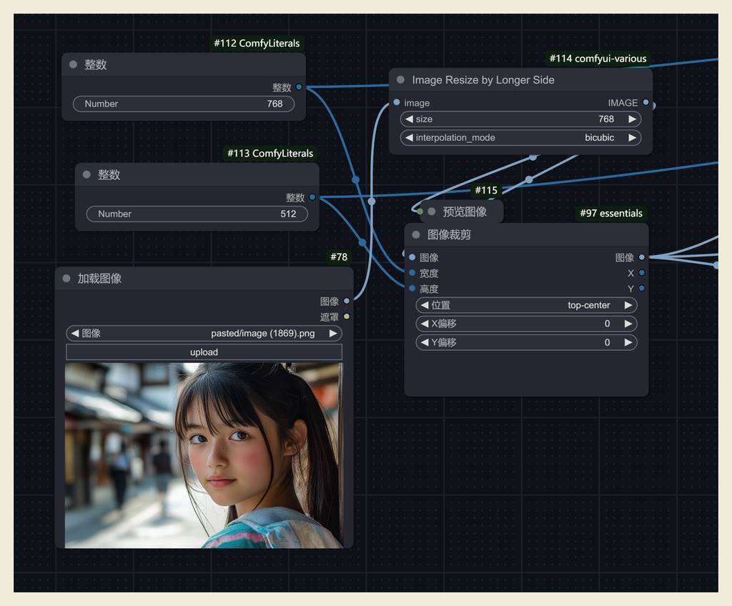Click 整数 output socket of node #112
732x606 pixels.
pyautogui.click(x=299, y=87)
